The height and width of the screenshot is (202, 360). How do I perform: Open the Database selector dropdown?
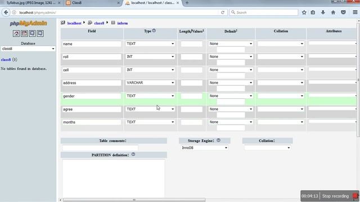pyautogui.click(x=28, y=49)
